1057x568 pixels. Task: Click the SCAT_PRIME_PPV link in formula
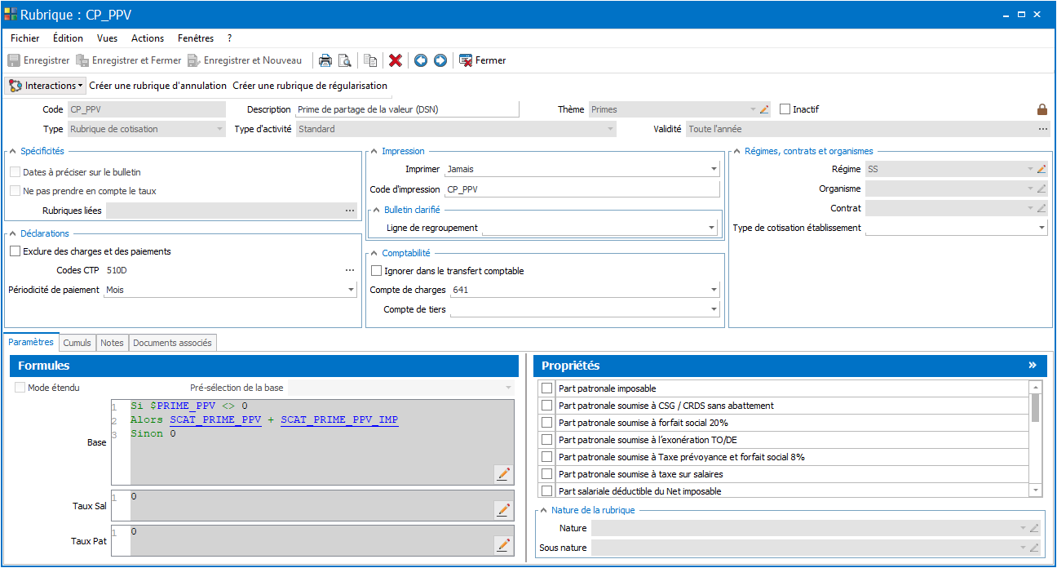215,419
